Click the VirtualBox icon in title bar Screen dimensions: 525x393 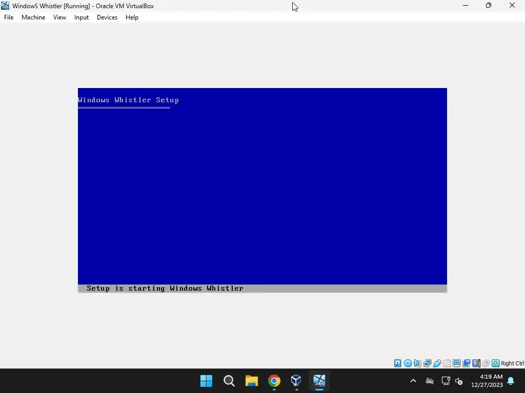click(5, 6)
